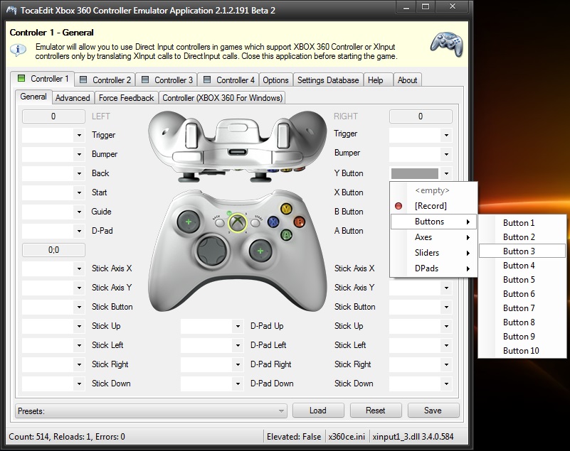570x451 pixels.
Task: Click the green A button on controller image
Action: coord(287,235)
